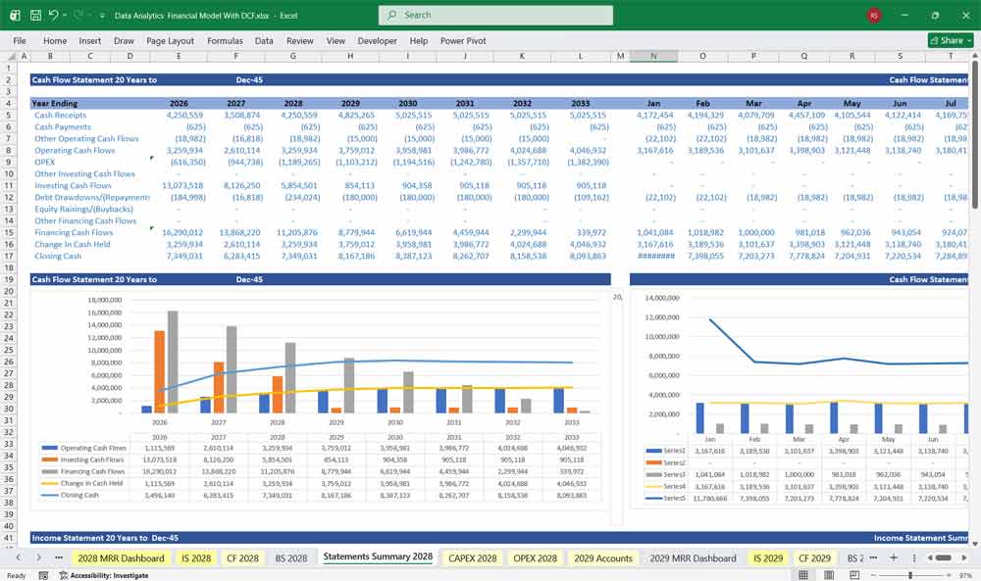Adjust the zoom slider
Screen dimensions: 981x581
(x=910, y=574)
